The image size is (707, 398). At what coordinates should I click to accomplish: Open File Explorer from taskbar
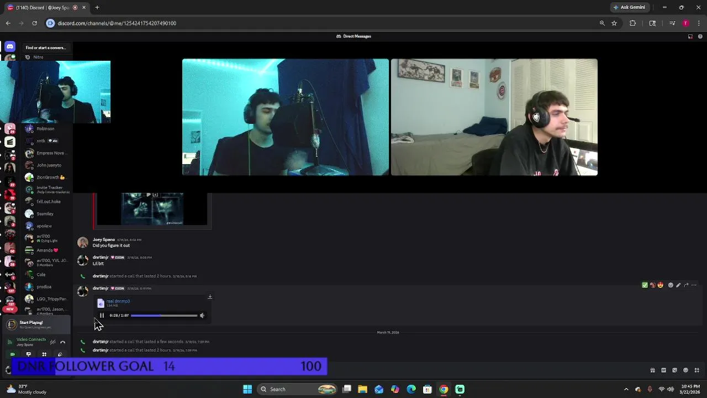[363, 389]
